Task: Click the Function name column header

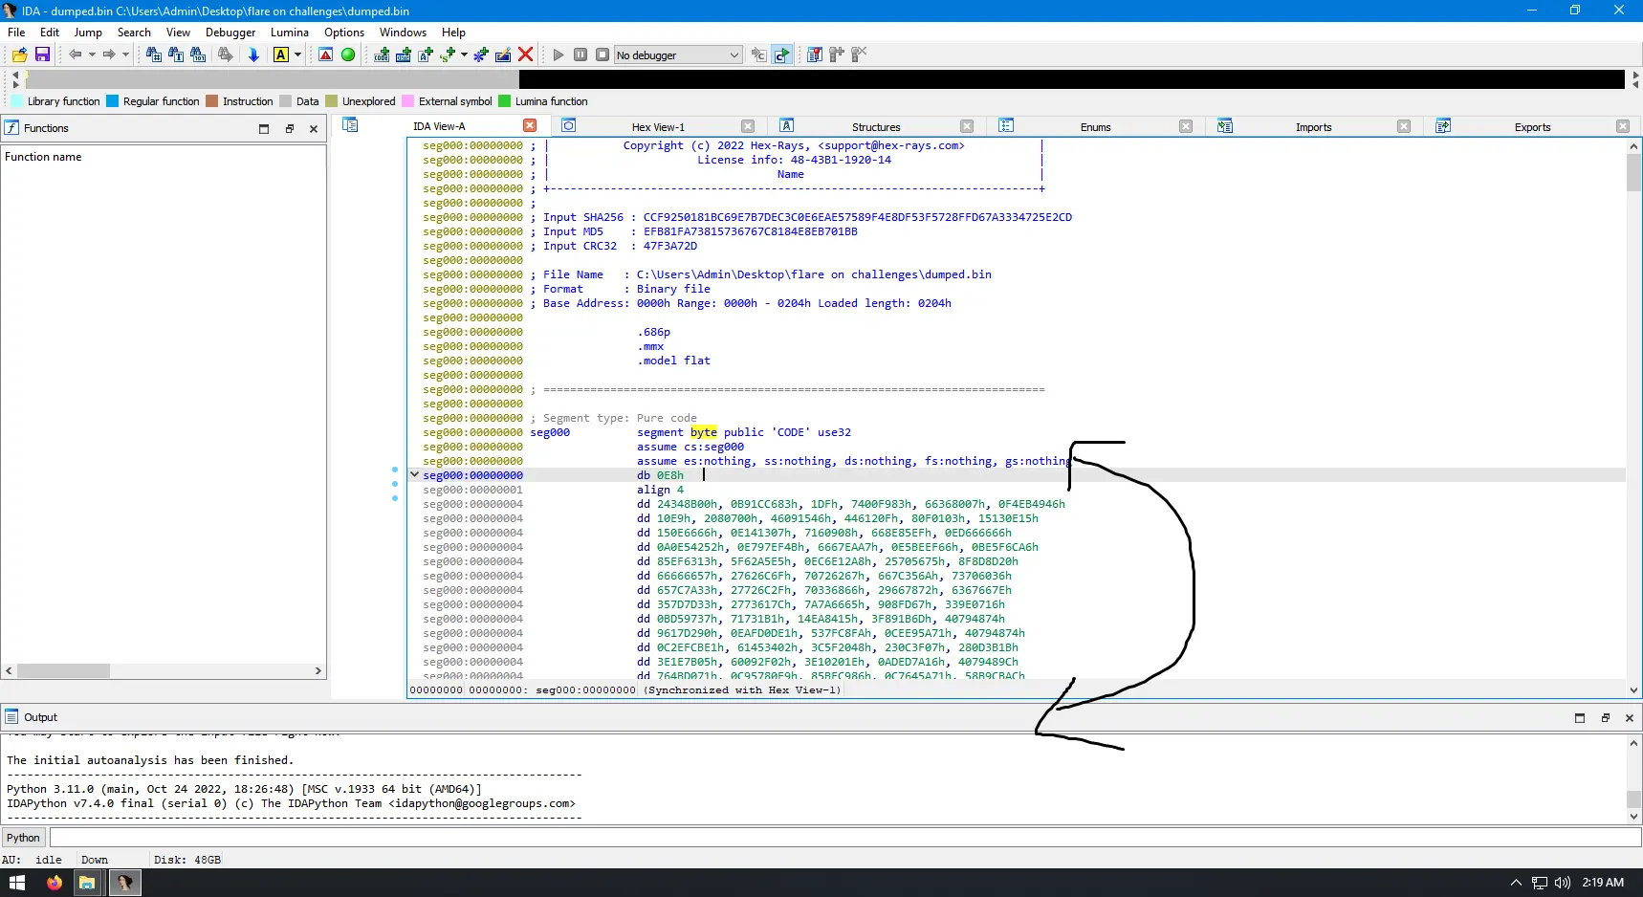Action: coord(164,157)
